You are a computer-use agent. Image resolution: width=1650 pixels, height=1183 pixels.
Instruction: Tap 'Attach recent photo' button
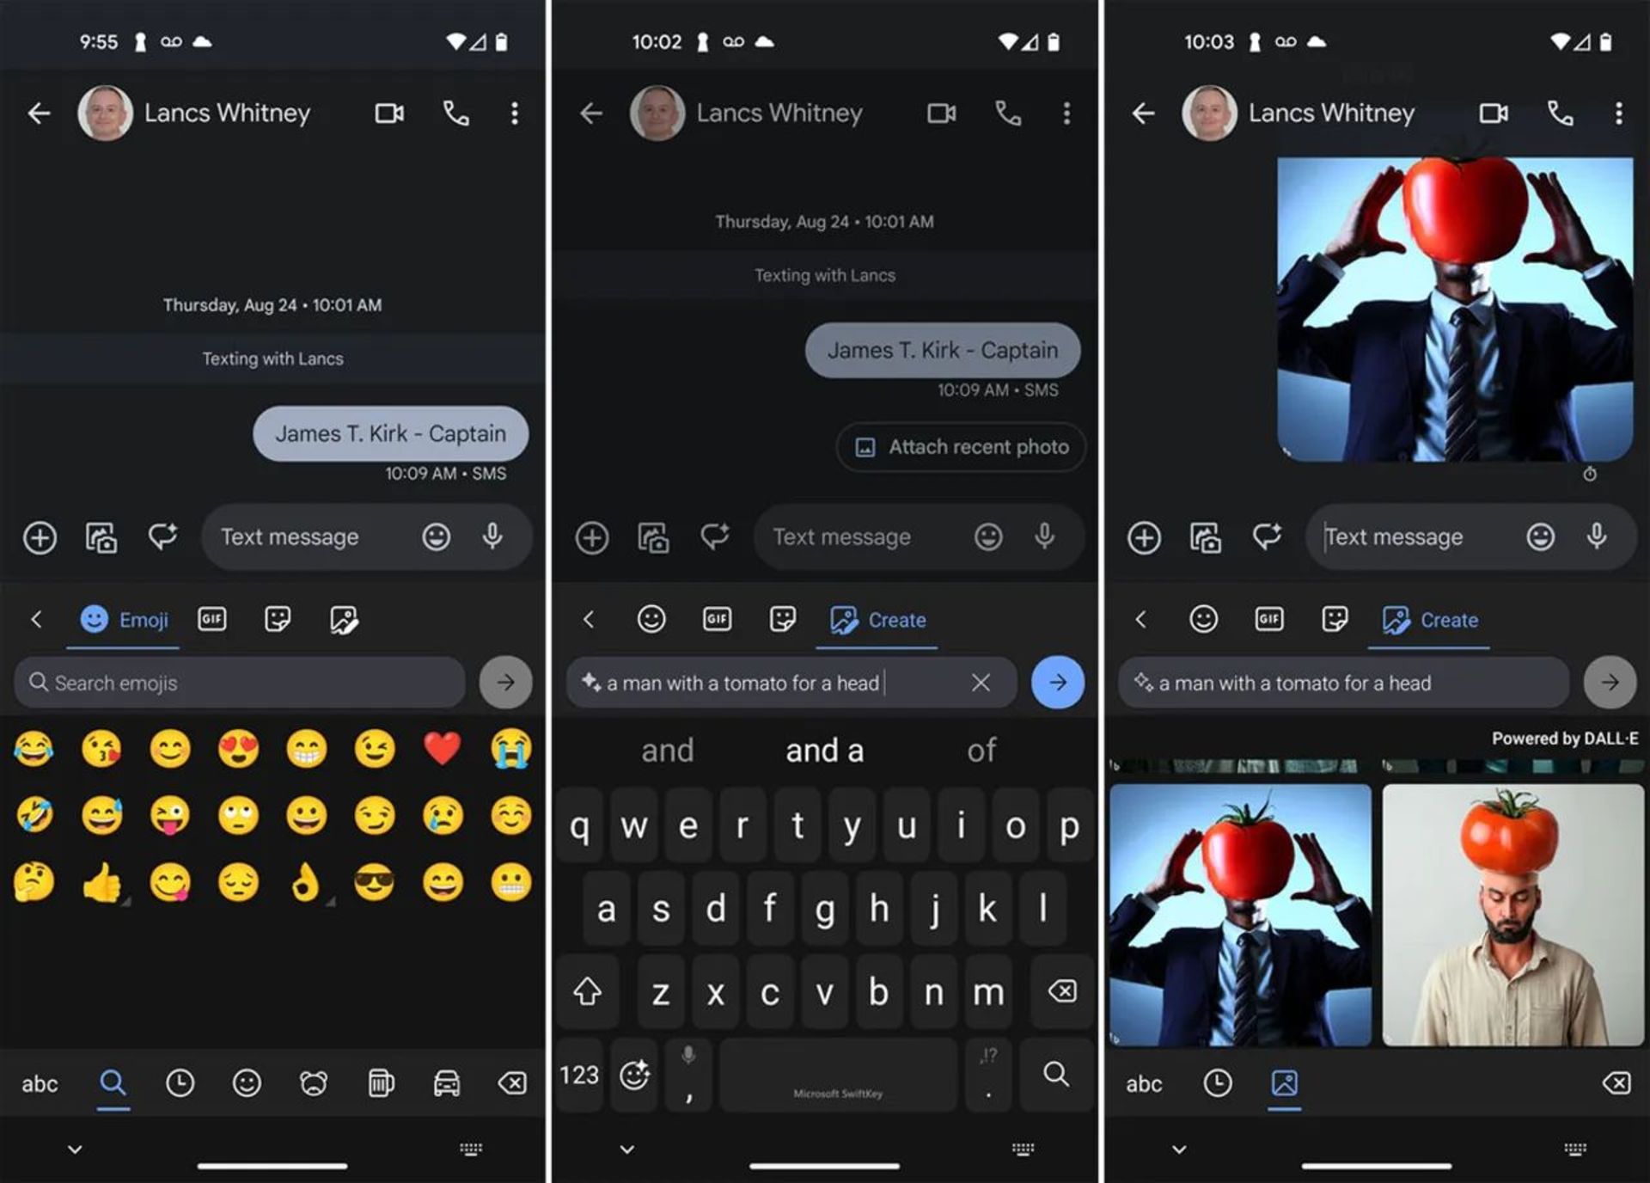click(x=958, y=445)
